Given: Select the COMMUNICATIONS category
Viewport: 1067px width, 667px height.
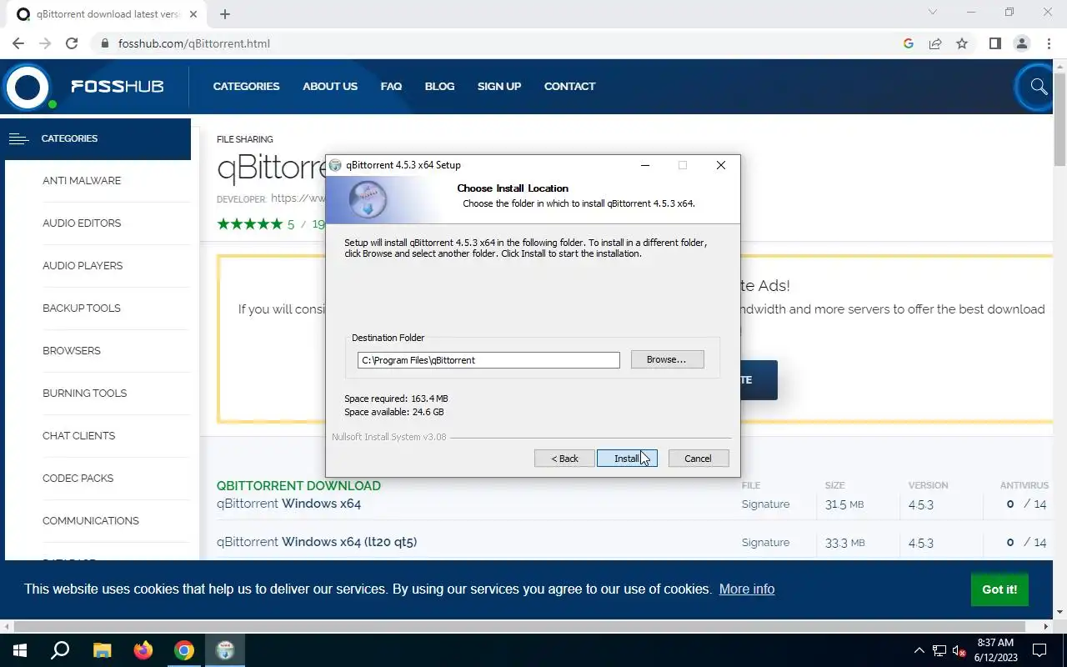Looking at the screenshot, I should tap(90, 520).
